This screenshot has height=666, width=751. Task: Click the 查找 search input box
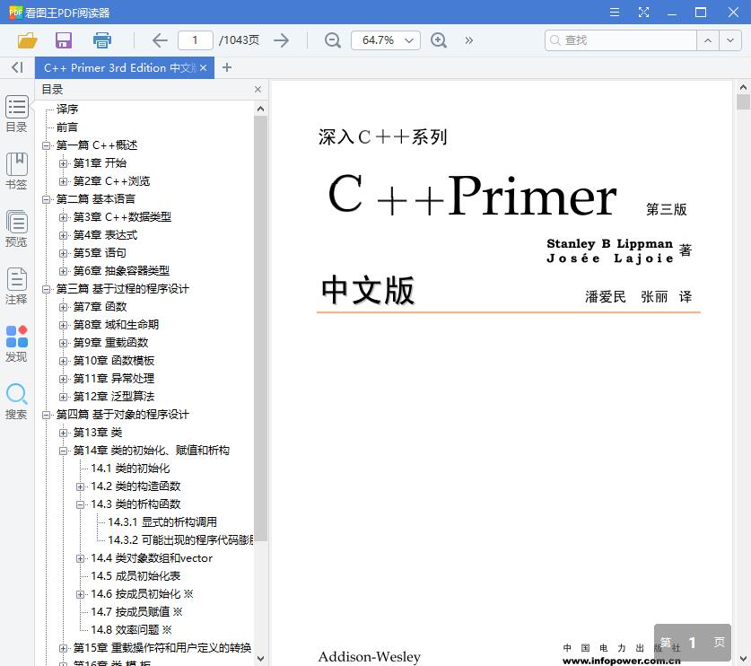tap(621, 40)
